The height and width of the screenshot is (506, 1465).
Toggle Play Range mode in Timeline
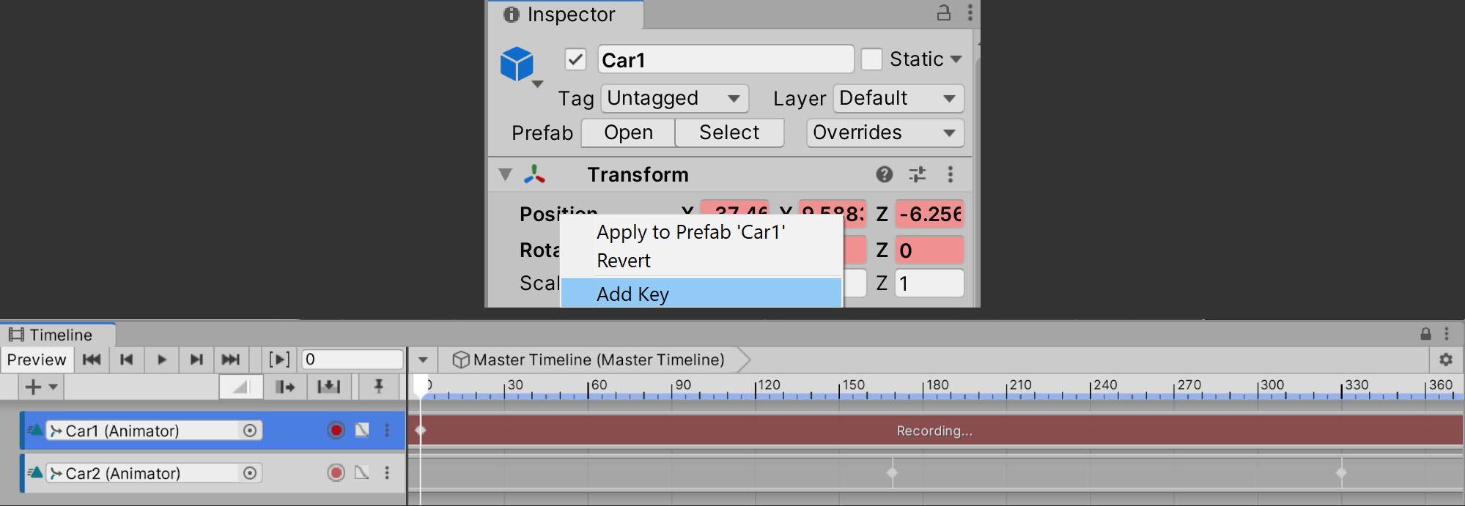tap(279, 360)
